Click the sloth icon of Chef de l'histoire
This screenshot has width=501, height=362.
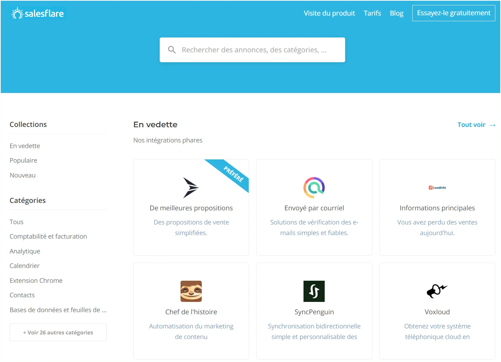(191, 291)
